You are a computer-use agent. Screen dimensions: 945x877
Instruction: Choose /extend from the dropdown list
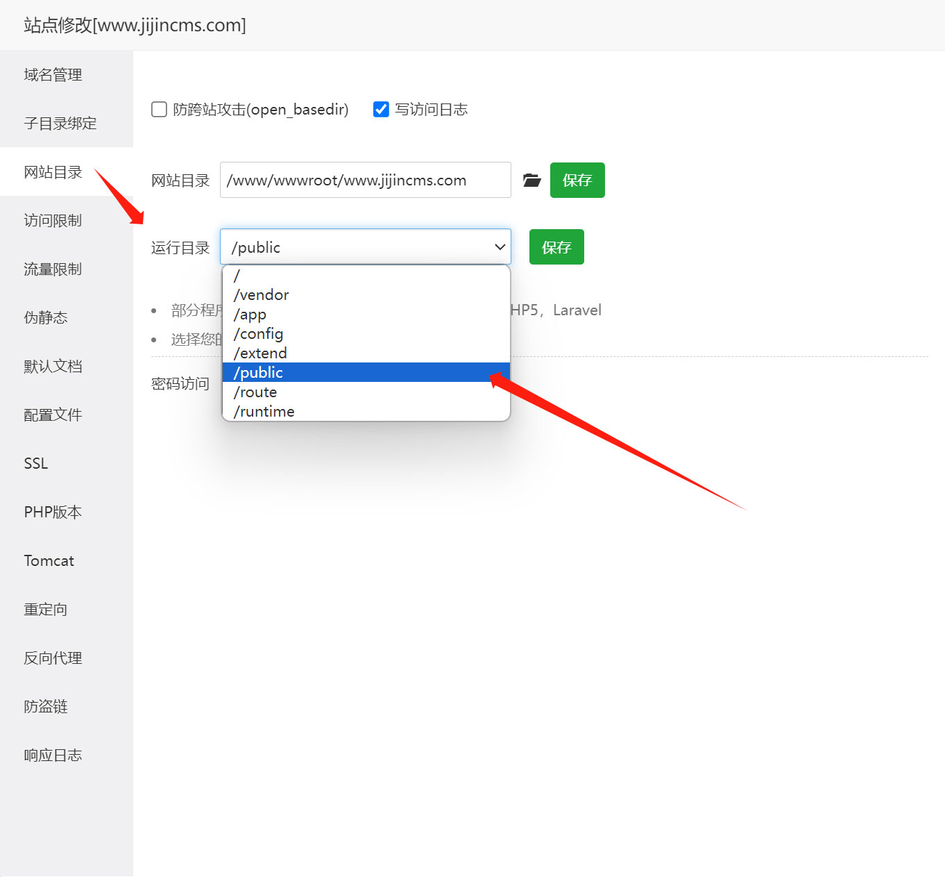click(366, 353)
